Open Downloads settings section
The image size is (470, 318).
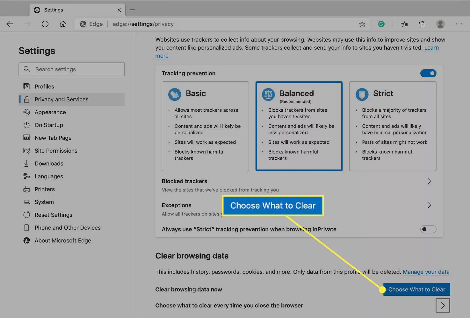point(72,163)
